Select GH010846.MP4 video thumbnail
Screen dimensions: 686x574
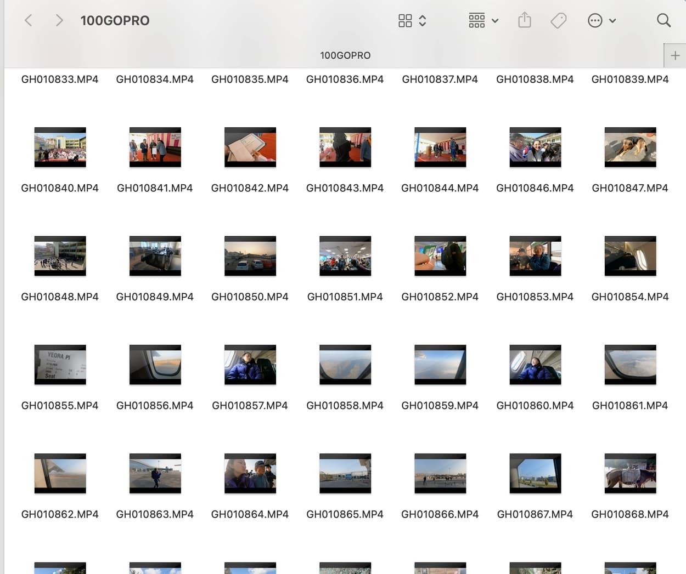click(535, 147)
